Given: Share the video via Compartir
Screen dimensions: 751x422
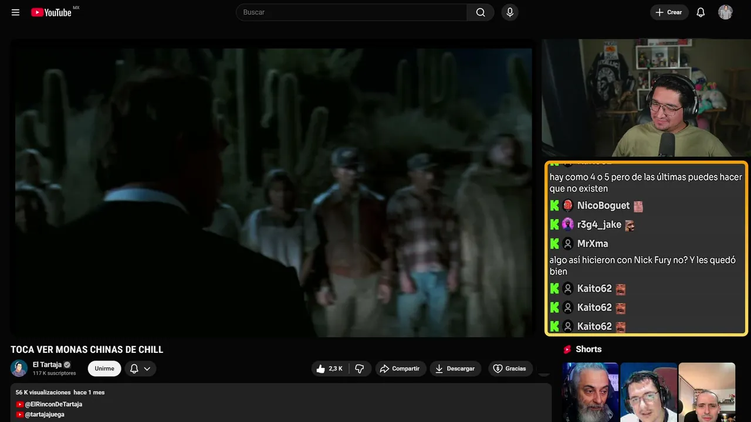Looking at the screenshot, I should (x=401, y=369).
